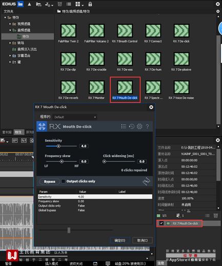Open the RX preset list icon
The height and width of the screenshot is (266, 222).
coord(124,126)
